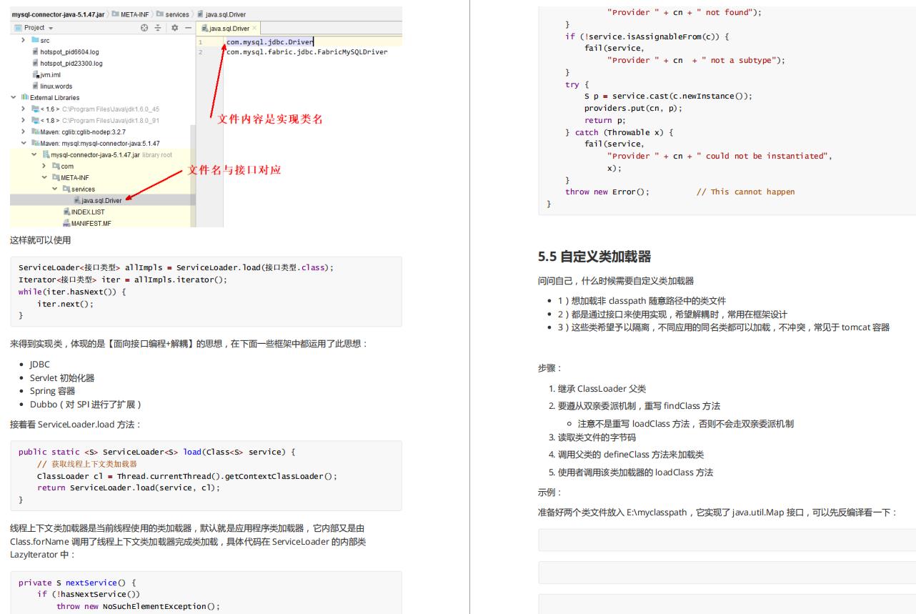Click the src folder icon
916x614 pixels.
click(35, 41)
